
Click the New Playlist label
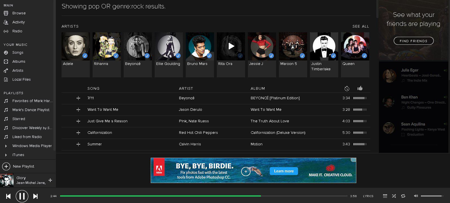point(23,166)
